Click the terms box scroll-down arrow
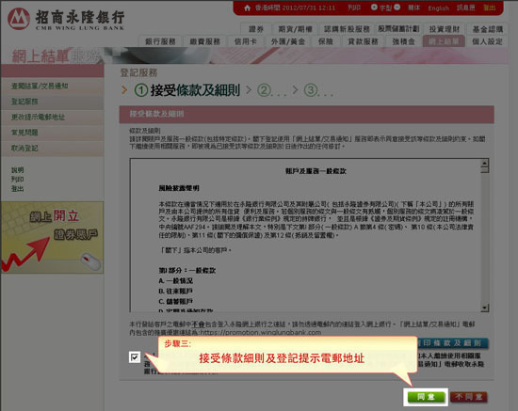 [485, 308]
